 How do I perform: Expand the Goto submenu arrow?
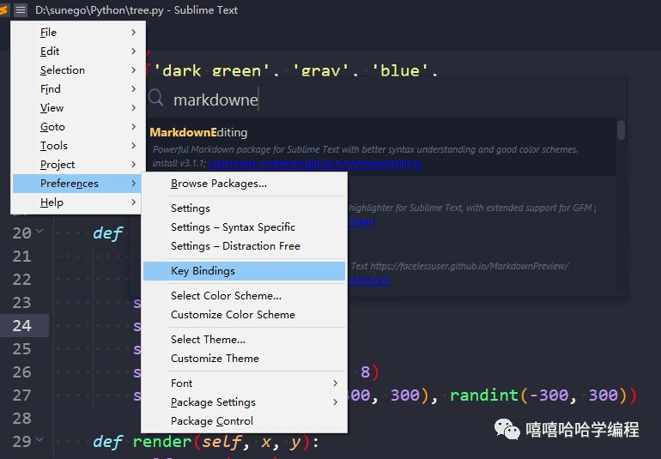coord(134,127)
